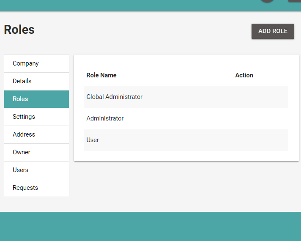Select the highlighted Roles sidebar tab
301x241 pixels.
click(36, 99)
